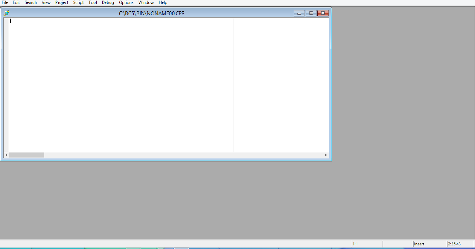475x249 pixels.
Task: Open the Project menu
Action: [x=62, y=2]
